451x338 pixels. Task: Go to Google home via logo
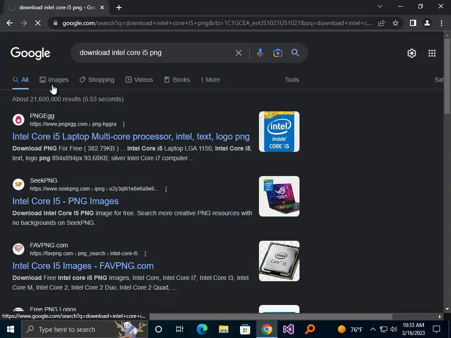click(x=30, y=53)
